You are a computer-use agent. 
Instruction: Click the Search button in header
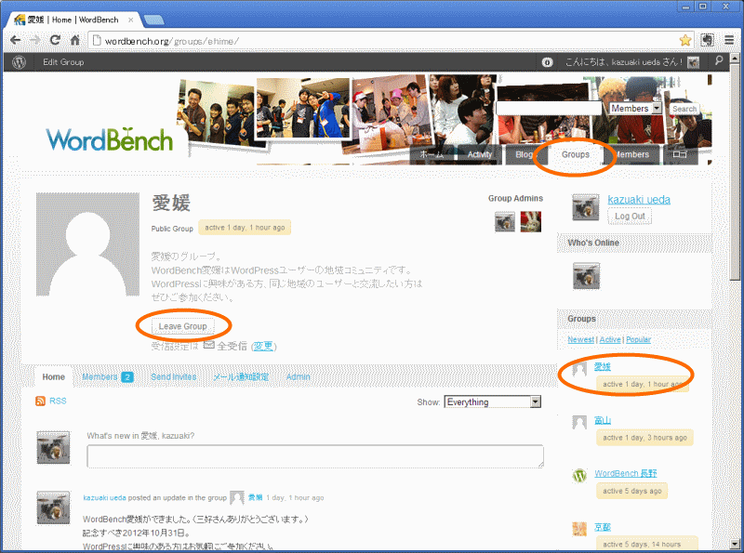[x=684, y=109]
